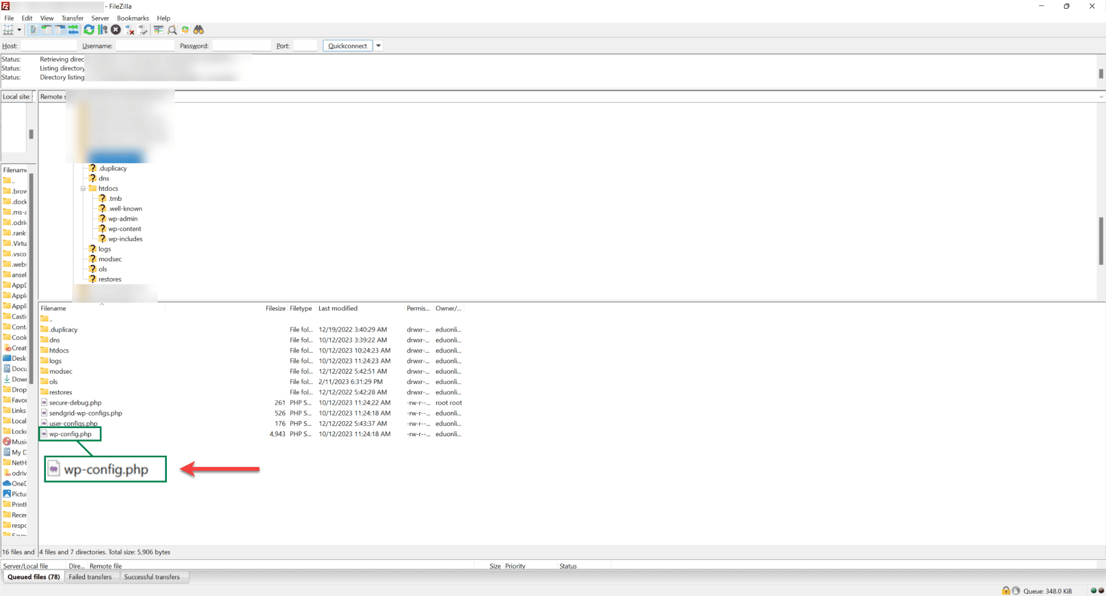Toggle the message log display
The width and height of the screenshot is (1106, 596).
tap(33, 30)
